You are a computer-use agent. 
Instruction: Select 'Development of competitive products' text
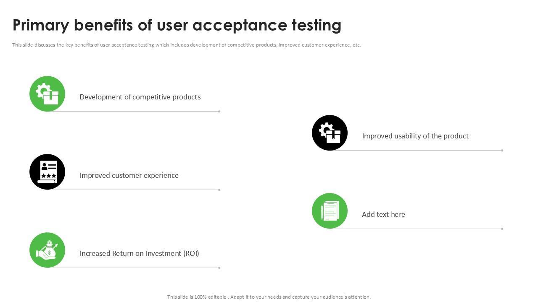(x=140, y=97)
